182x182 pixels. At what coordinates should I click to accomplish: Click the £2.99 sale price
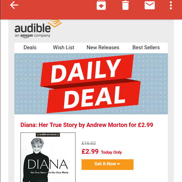(90, 151)
